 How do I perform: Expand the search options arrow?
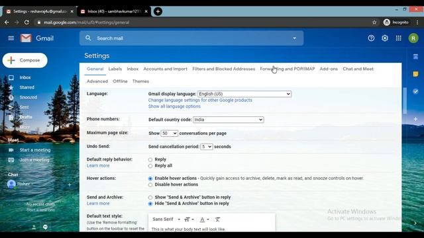[x=294, y=38]
